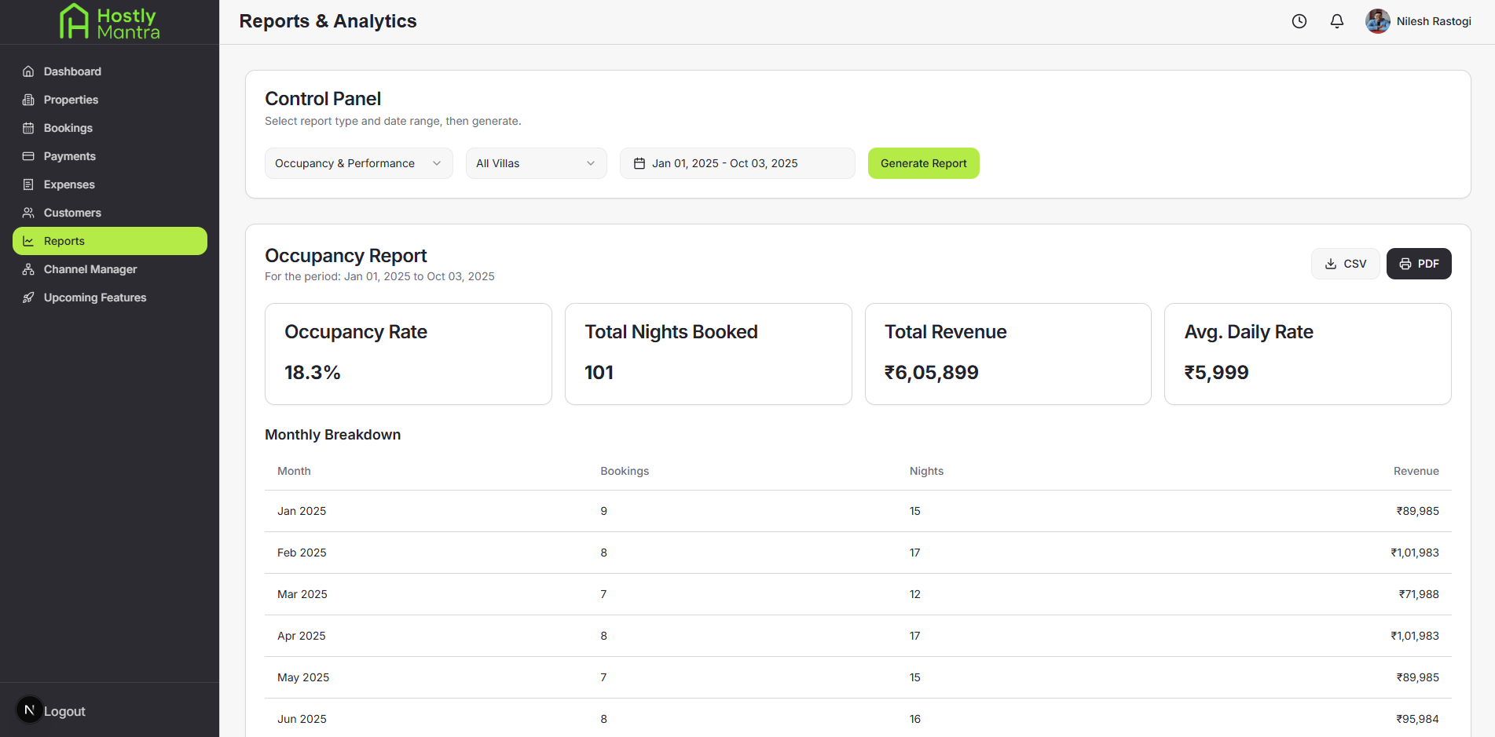Open the Bookings menu entry
The width and height of the screenshot is (1495, 737).
coord(68,128)
